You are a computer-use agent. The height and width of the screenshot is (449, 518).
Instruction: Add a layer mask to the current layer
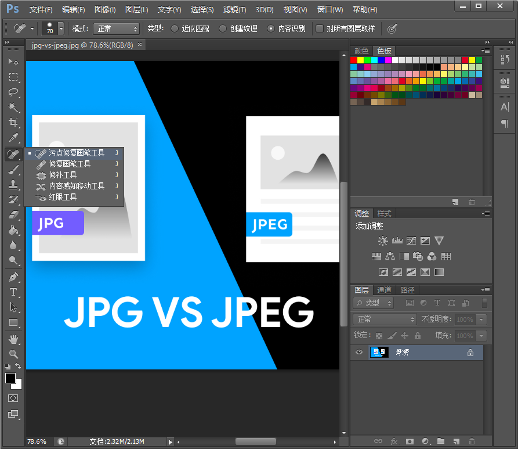pos(410,441)
